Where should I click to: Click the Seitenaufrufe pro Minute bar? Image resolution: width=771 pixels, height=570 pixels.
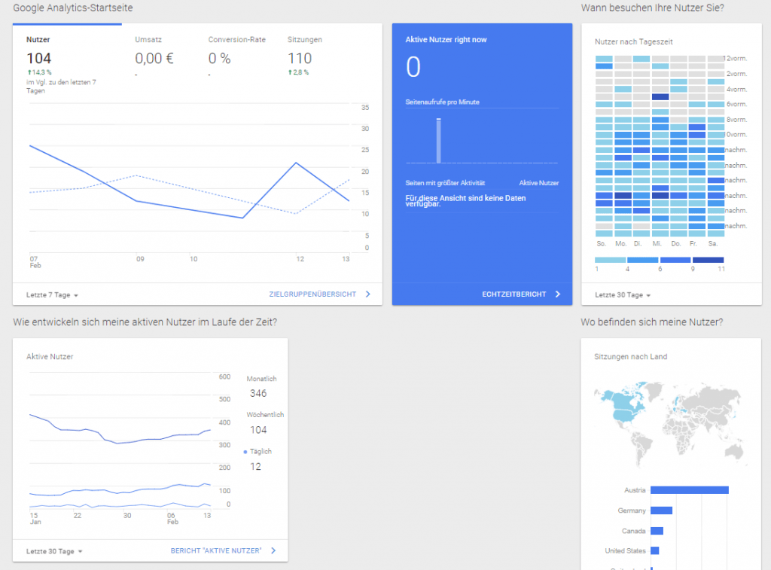click(x=439, y=139)
